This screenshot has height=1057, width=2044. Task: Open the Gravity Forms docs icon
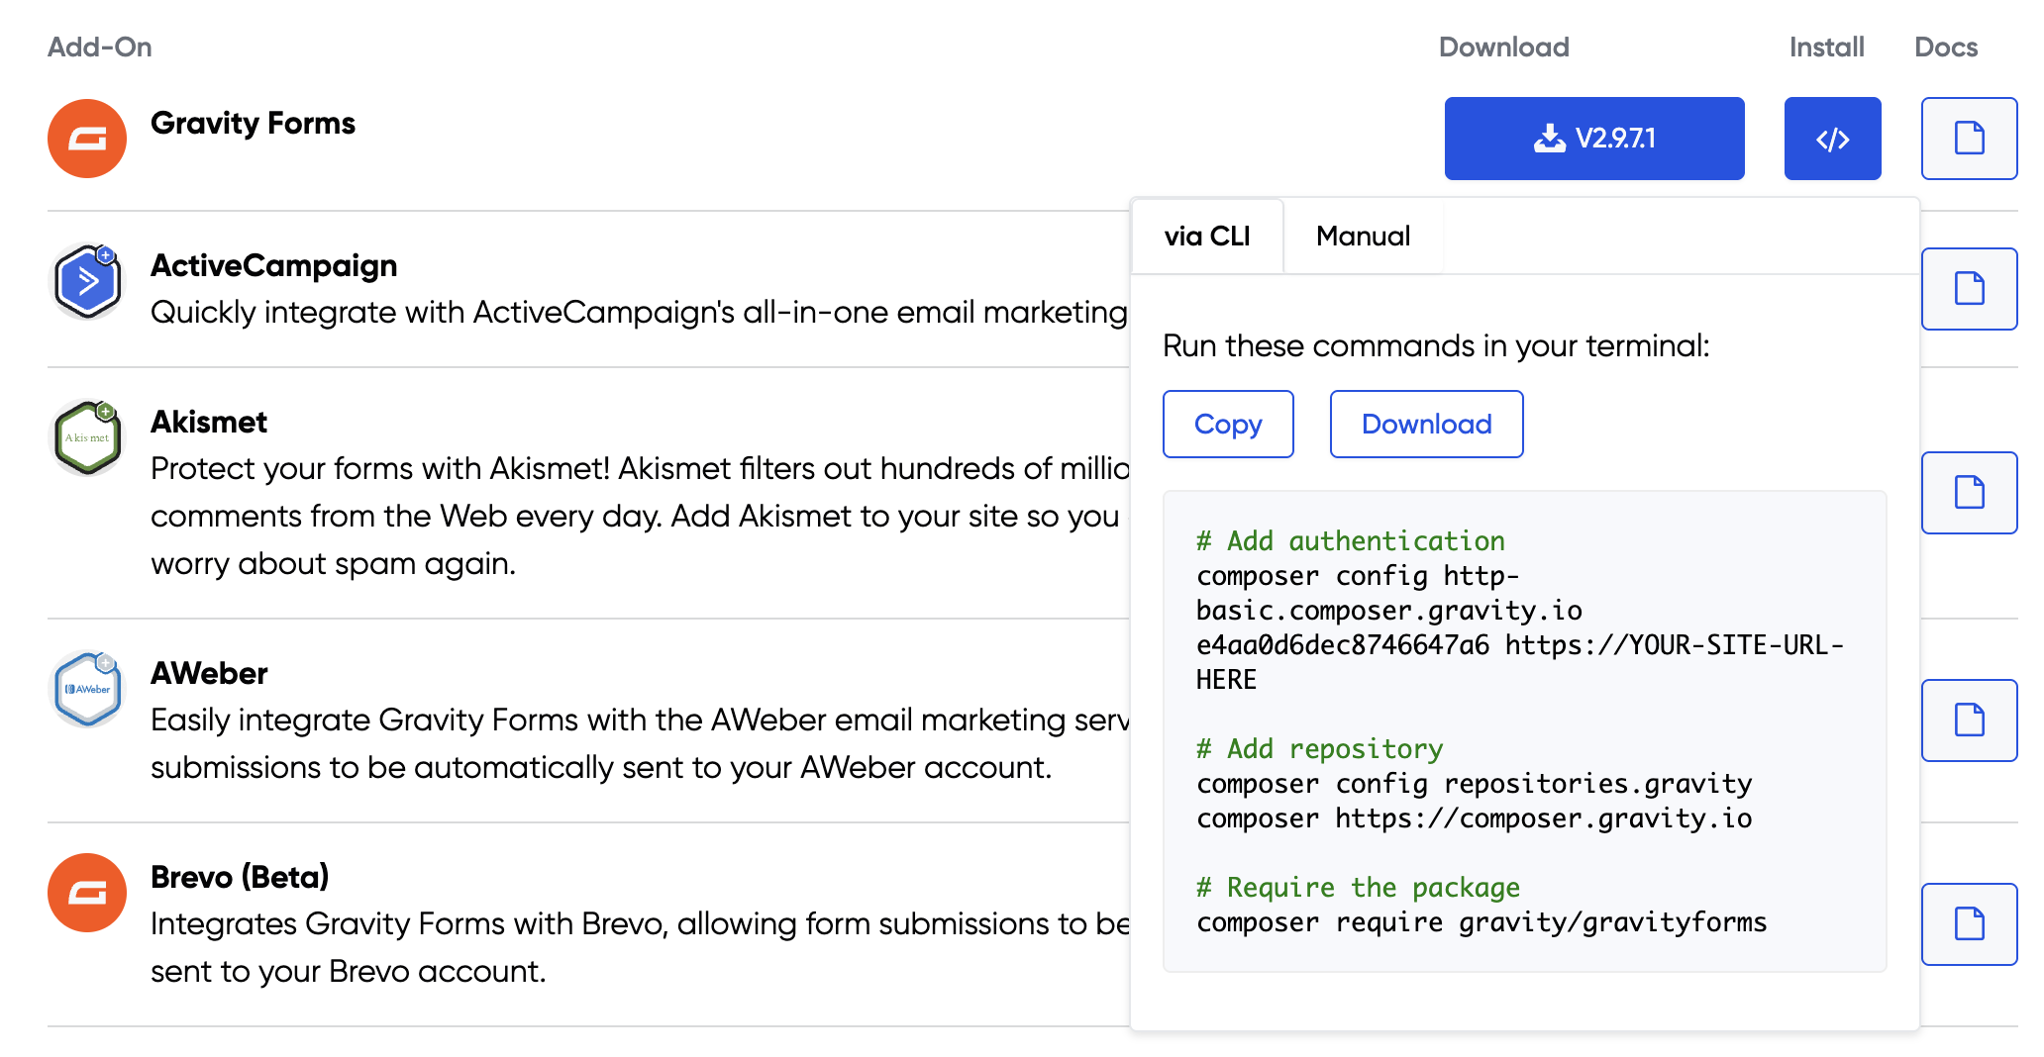1969,139
